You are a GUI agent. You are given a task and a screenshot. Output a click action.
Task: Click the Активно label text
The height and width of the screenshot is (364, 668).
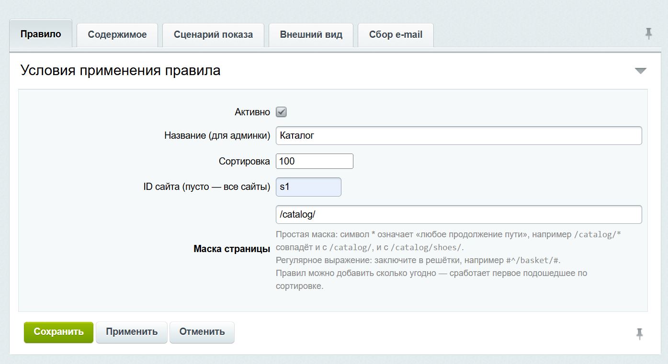click(252, 112)
